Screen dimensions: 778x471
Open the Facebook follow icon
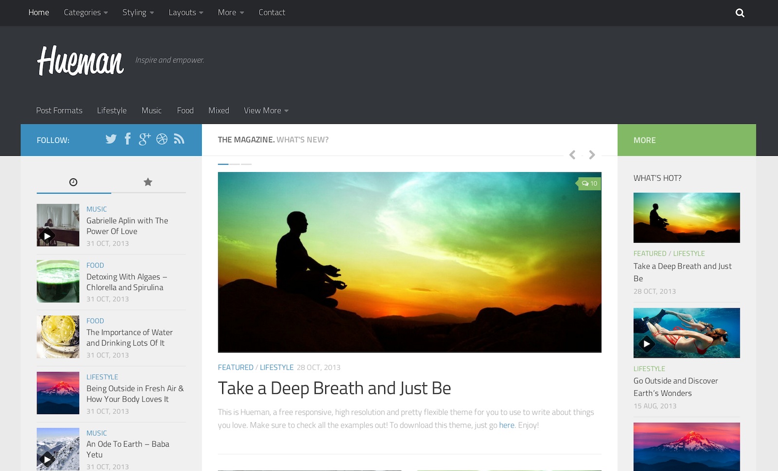127,139
